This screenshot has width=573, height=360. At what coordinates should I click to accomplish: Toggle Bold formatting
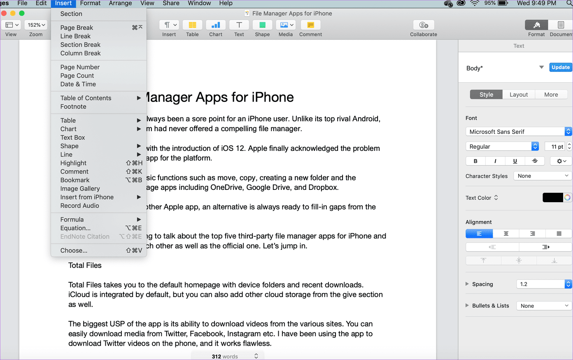click(x=475, y=161)
